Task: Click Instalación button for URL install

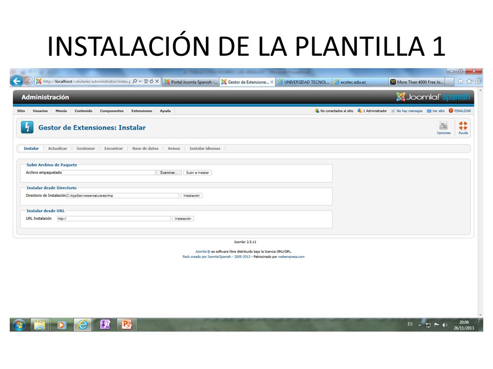Action: tap(183, 218)
